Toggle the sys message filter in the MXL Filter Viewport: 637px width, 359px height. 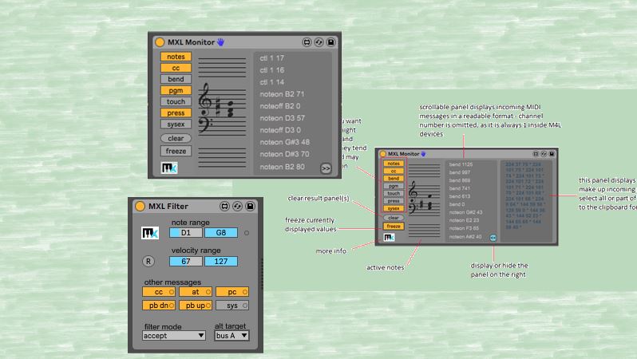point(232,305)
